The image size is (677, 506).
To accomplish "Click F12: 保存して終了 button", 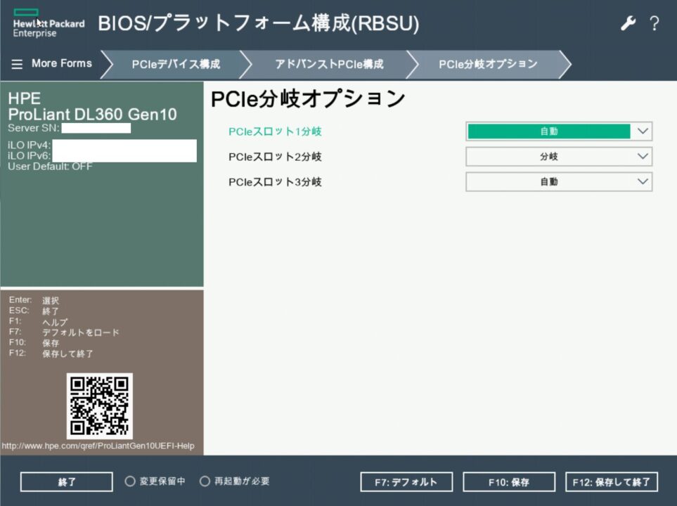I will (x=612, y=482).
